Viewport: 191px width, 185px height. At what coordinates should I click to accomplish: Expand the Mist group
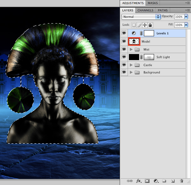[x=131, y=49]
